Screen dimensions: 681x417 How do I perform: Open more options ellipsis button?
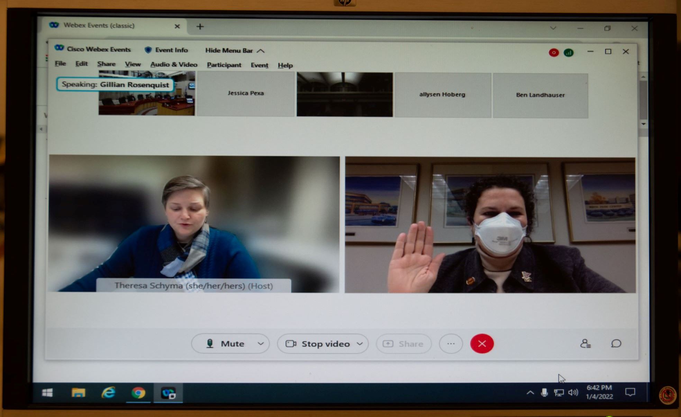click(451, 344)
